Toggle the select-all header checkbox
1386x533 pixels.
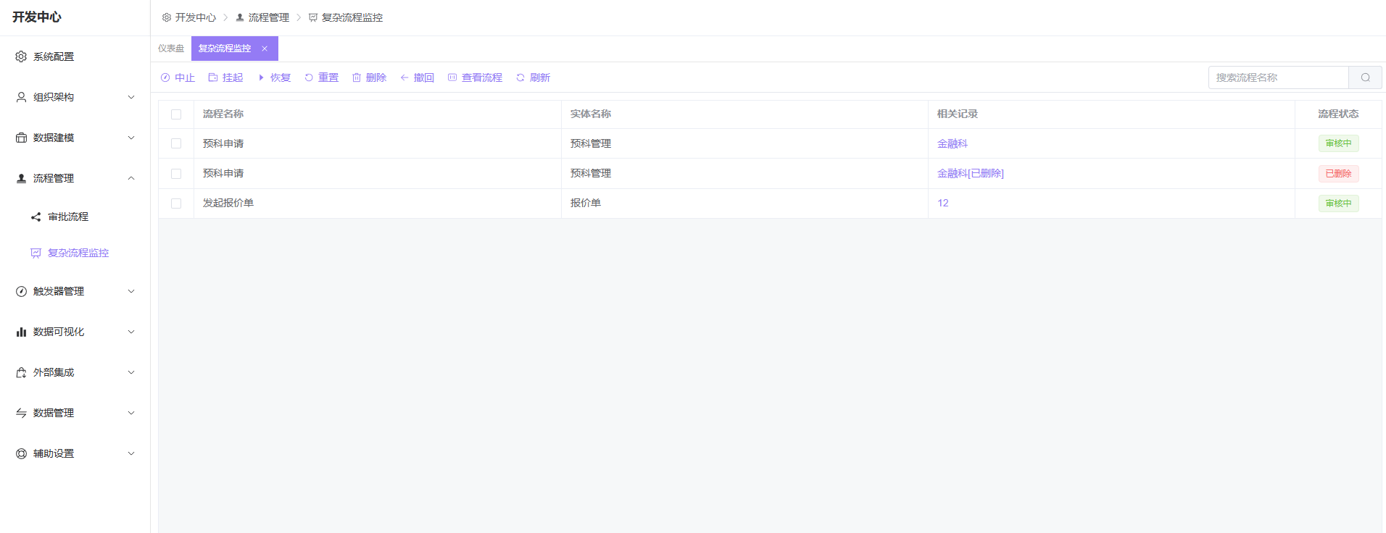[x=176, y=114]
